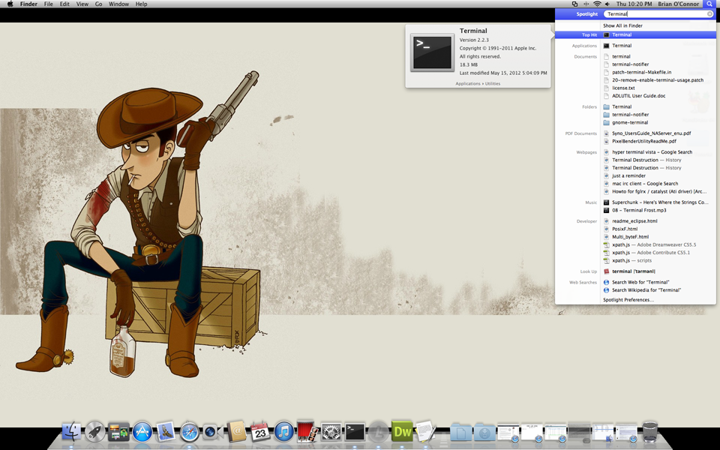Image resolution: width=720 pixels, height=450 pixels.
Task: Launch Safari compass icon in Dock
Action: click(190, 432)
